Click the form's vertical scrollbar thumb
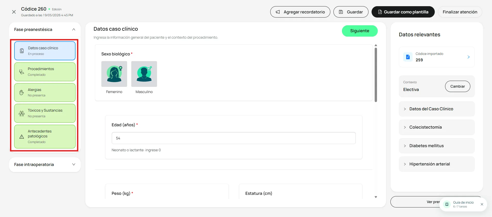492x217 pixels. point(376,75)
